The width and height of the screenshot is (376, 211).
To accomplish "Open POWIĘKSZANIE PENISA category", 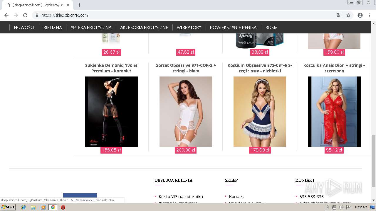I will click(x=233, y=27).
